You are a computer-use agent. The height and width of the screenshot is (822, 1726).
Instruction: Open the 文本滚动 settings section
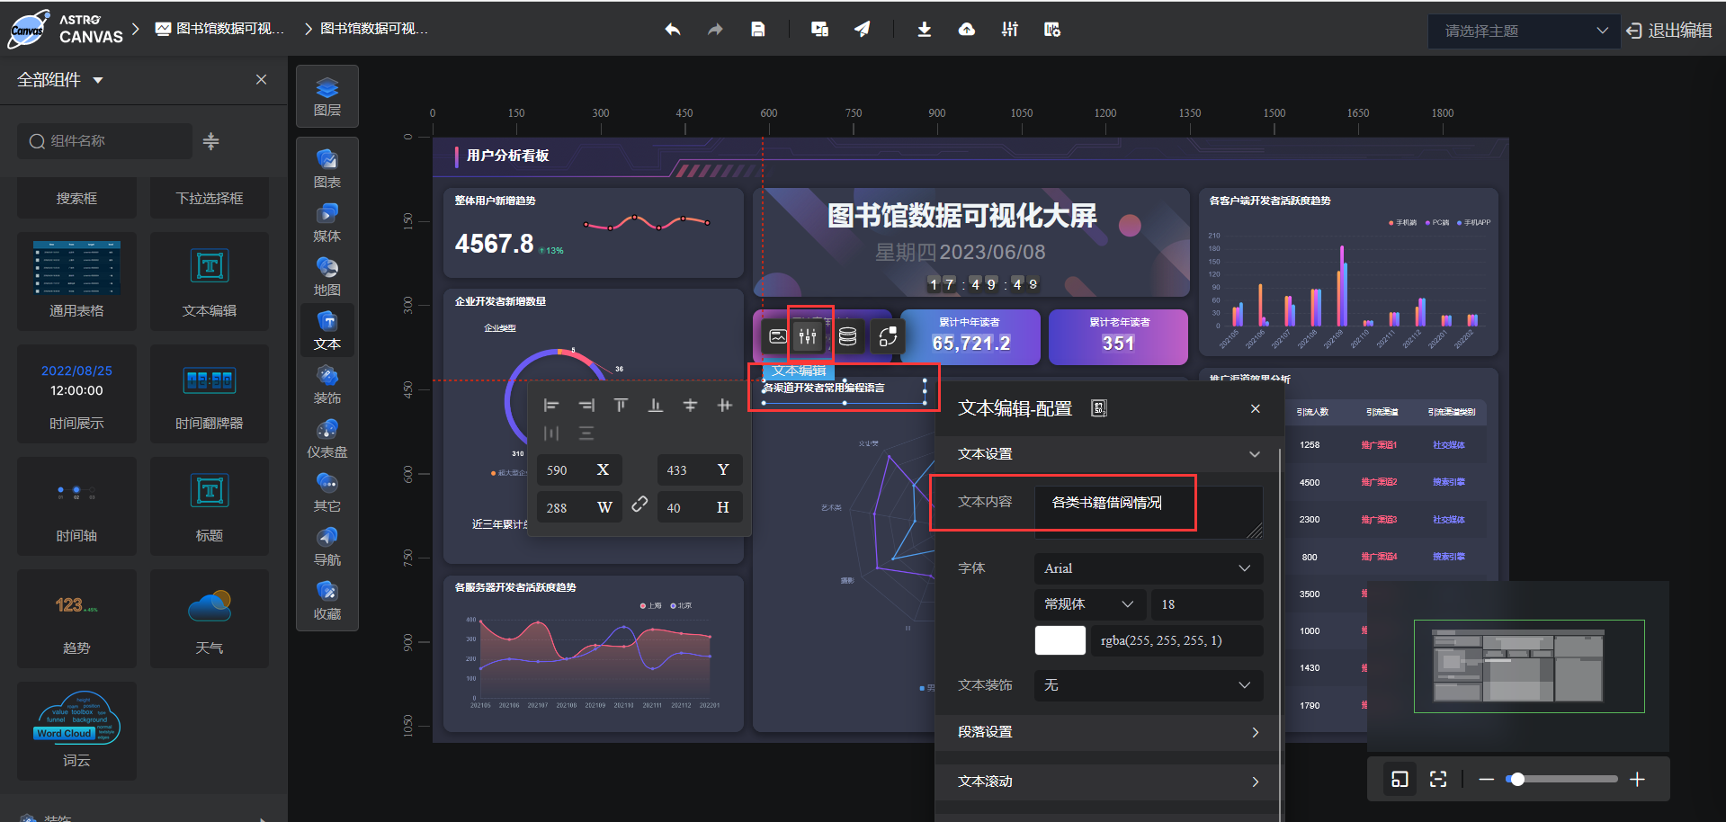point(1106,782)
